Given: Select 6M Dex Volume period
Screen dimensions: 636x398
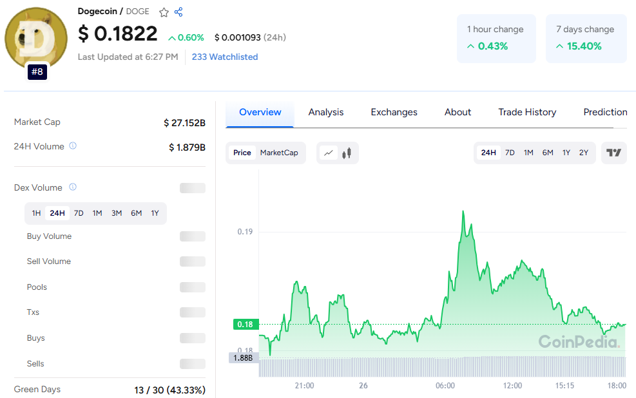Looking at the screenshot, I should pos(137,213).
